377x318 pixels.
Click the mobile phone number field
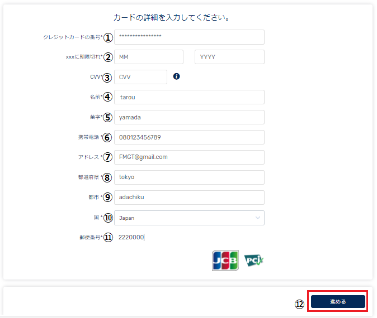click(x=189, y=137)
